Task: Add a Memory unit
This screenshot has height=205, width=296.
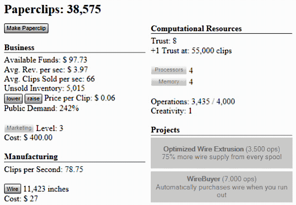Action: point(168,82)
